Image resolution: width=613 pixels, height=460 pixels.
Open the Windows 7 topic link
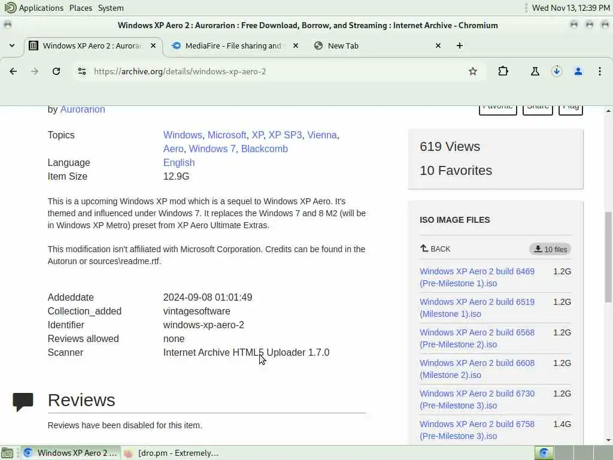coord(213,149)
